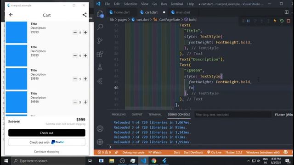
Task: Tap the share icon in Cart header
Action: [x=85, y=15]
